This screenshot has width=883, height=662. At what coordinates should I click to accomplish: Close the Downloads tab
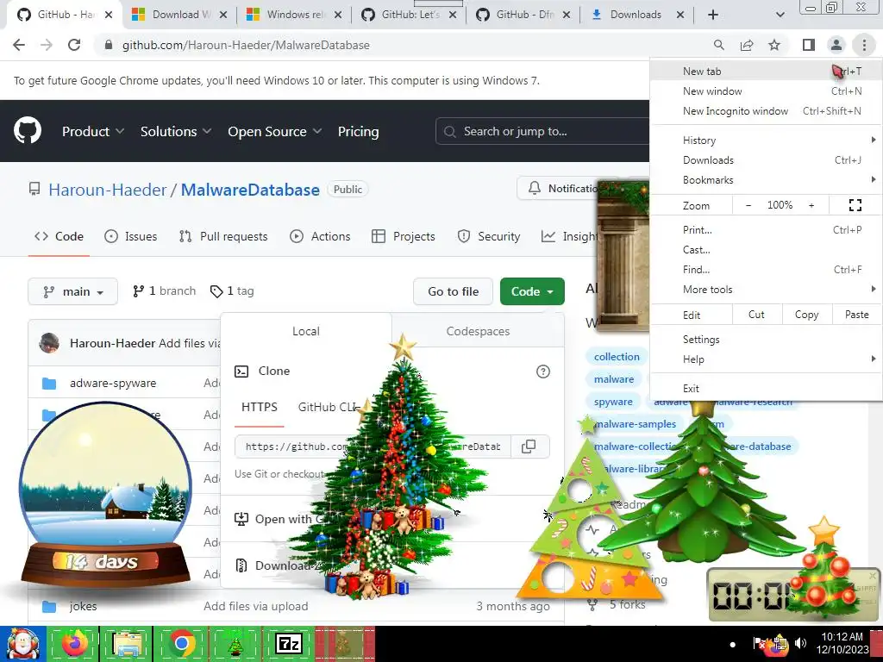pos(680,15)
